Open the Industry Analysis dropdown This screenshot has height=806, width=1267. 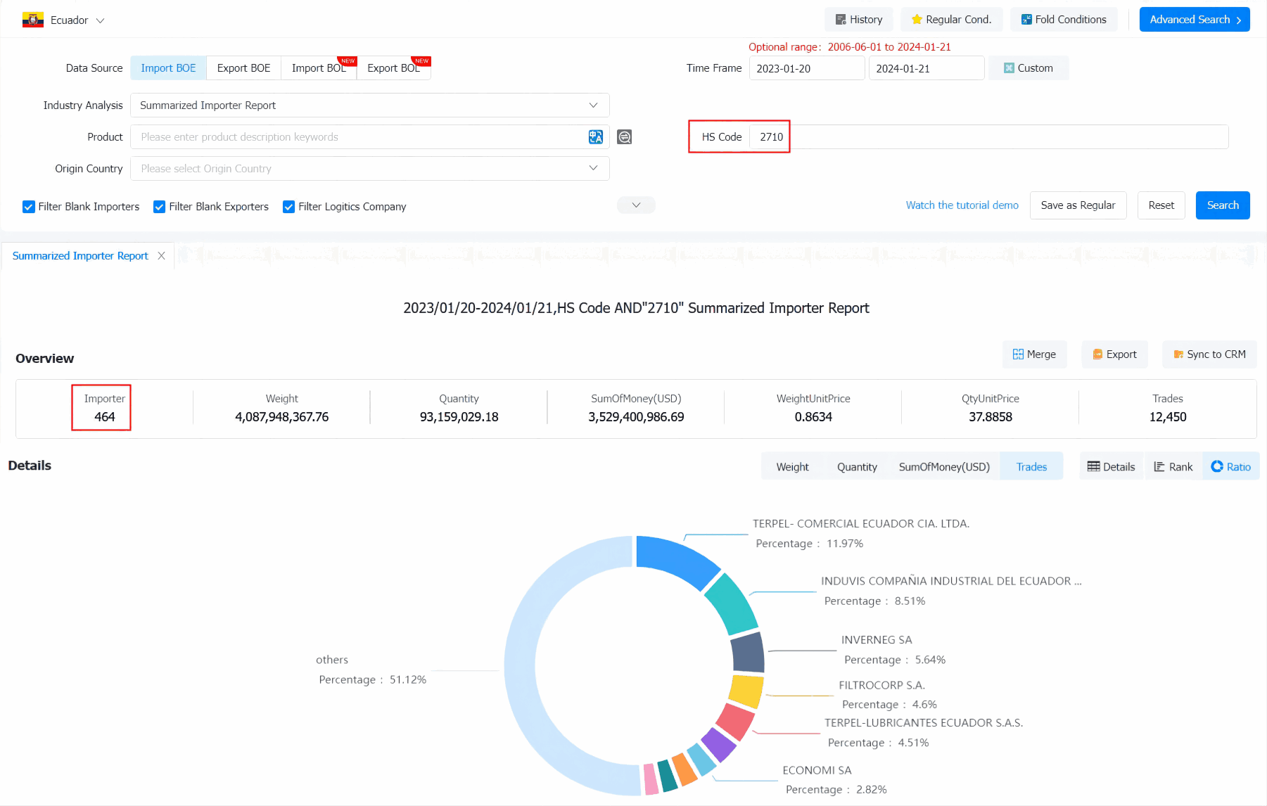(369, 105)
